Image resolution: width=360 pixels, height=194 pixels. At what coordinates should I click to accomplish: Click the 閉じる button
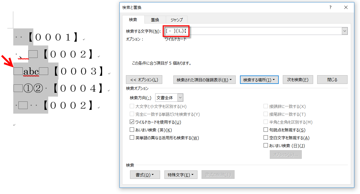pyautogui.click(x=332, y=80)
